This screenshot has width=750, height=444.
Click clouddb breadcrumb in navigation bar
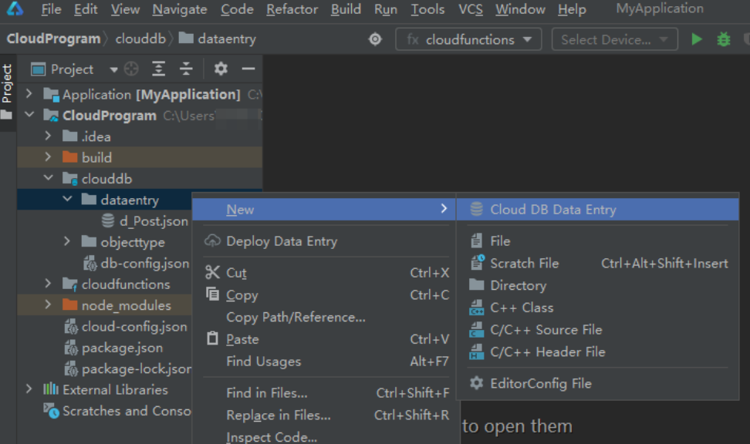[x=140, y=39]
